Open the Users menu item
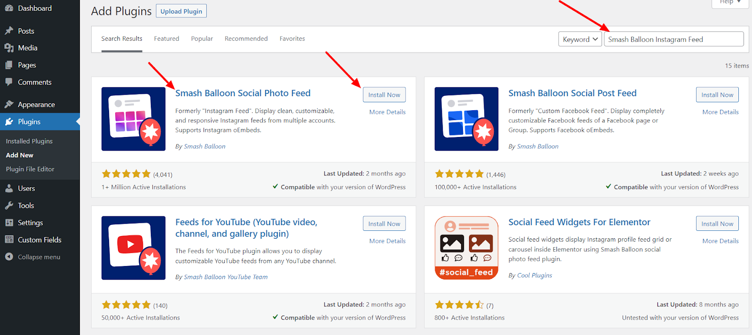 pos(40,189)
